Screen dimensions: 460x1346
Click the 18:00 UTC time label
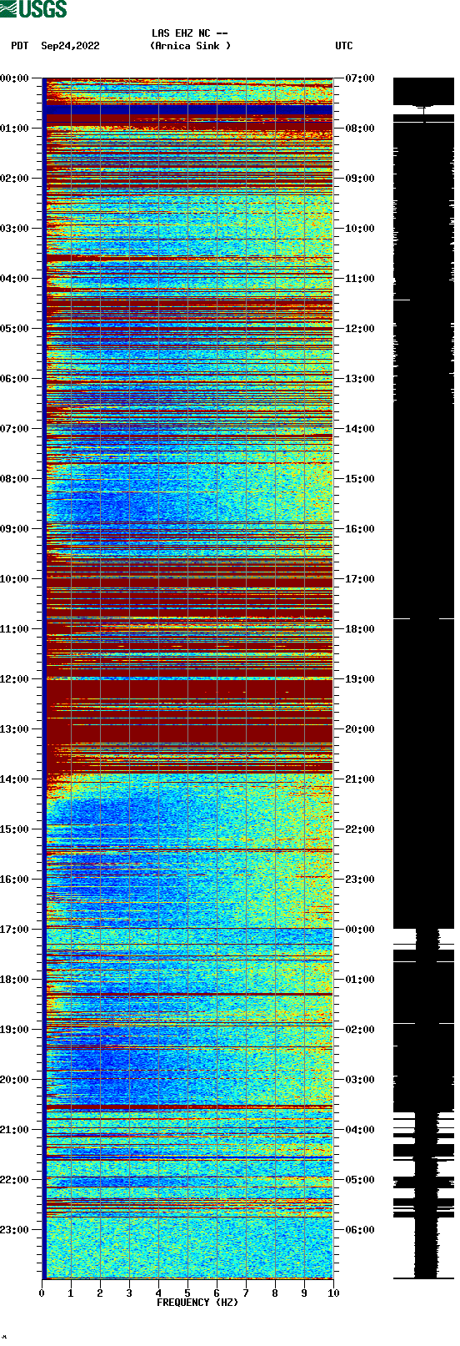[359, 629]
